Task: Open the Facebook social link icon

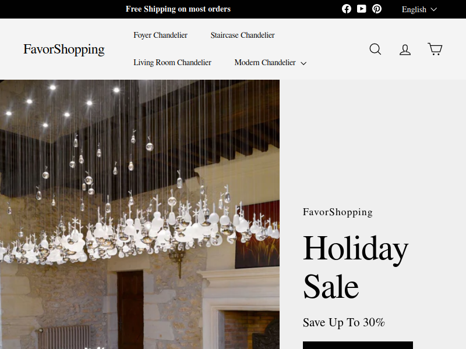Action: click(346, 9)
